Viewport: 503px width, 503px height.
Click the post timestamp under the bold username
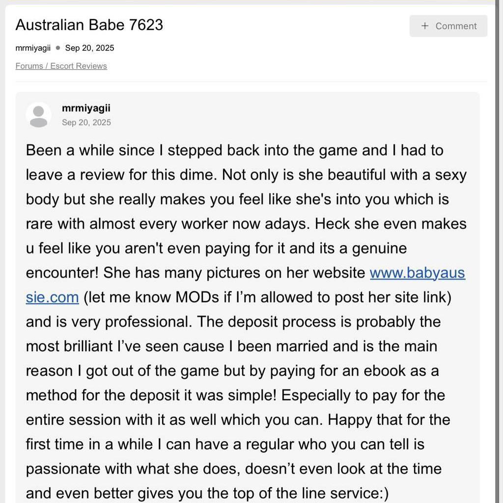[x=86, y=122]
